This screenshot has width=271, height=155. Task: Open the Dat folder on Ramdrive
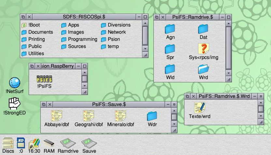[204, 32]
